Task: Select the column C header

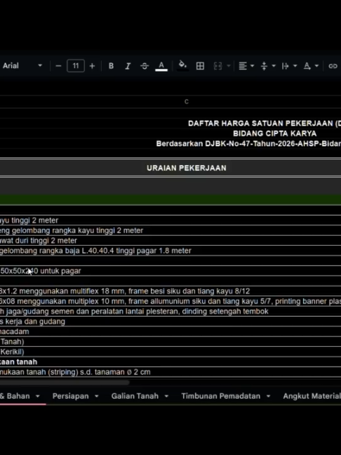Action: coord(187,102)
